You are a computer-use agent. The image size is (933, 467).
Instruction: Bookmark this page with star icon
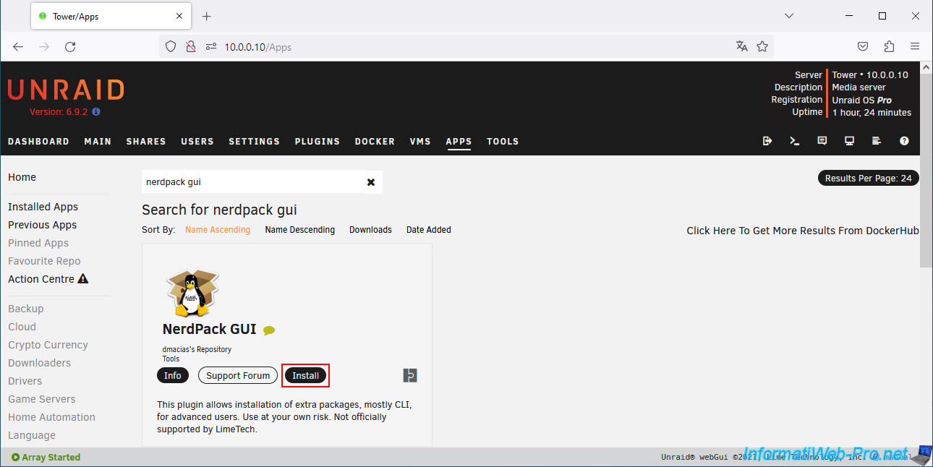tap(762, 46)
